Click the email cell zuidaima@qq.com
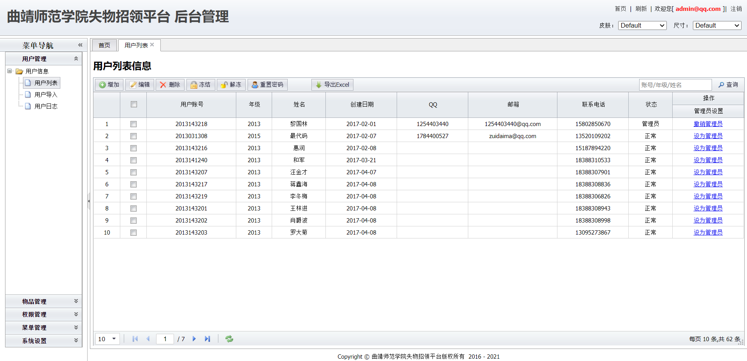Screen dimensions: 747x361 [513, 136]
